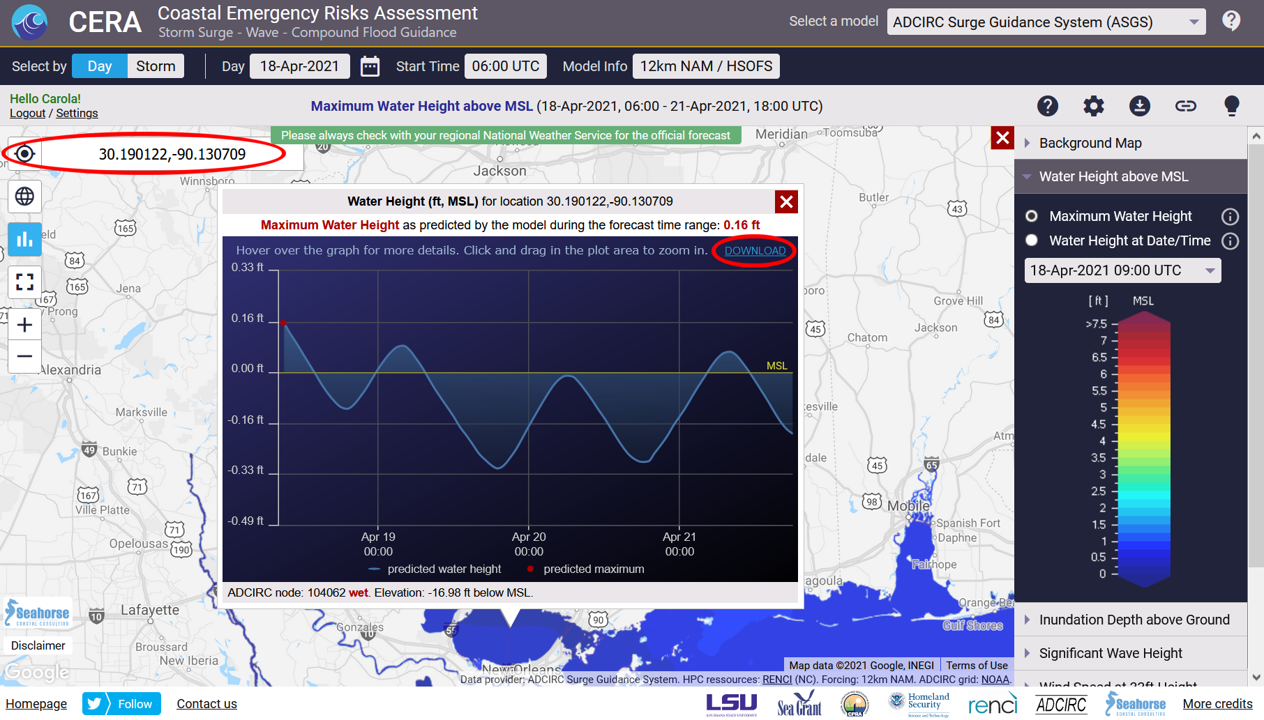Viewport: 1264px width, 720px height.
Task: Expand the Background Map section
Action: (1090, 143)
